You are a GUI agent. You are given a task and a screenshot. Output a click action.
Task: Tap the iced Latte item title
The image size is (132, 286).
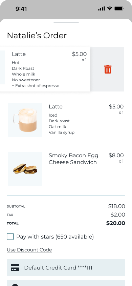coord(56,106)
